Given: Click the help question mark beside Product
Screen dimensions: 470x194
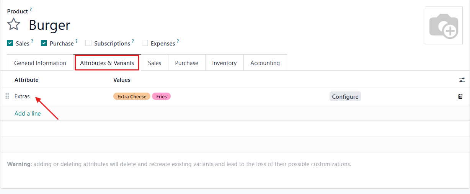Looking at the screenshot, I should pyautogui.click(x=31, y=10).
